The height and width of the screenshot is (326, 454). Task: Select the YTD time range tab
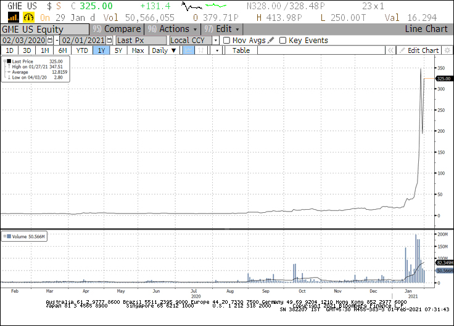[x=82, y=50]
